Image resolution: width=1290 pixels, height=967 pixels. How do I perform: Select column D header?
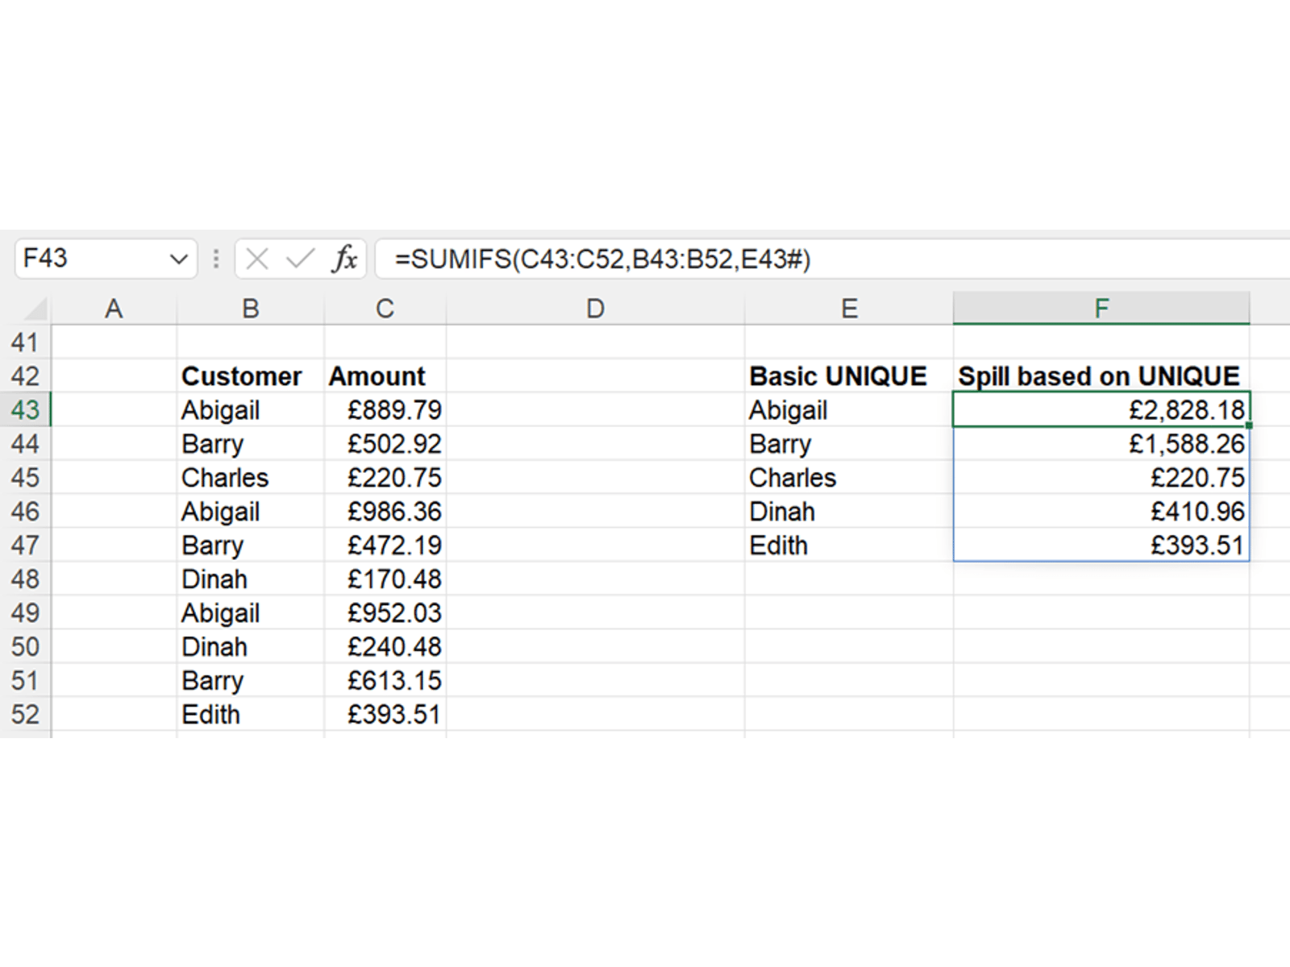(595, 309)
